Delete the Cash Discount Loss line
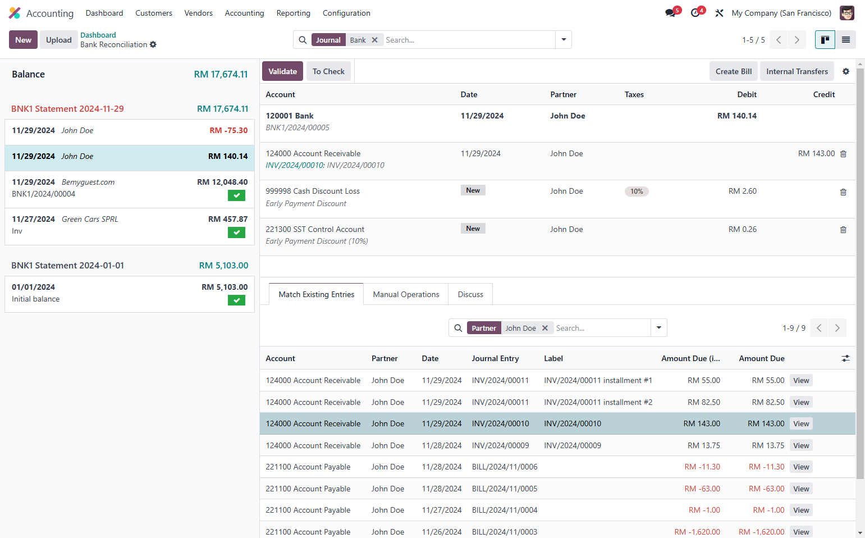Image resolution: width=865 pixels, height=538 pixels. [x=843, y=192]
